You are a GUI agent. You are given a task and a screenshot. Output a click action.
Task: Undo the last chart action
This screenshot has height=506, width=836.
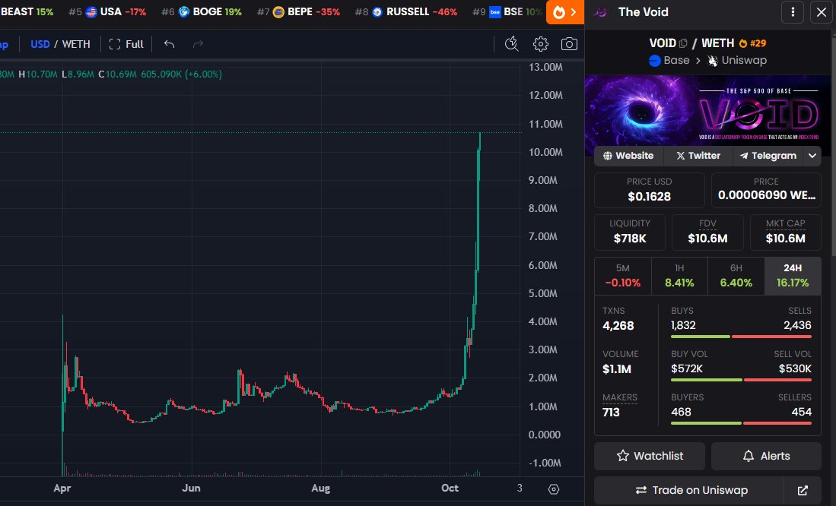pyautogui.click(x=169, y=44)
